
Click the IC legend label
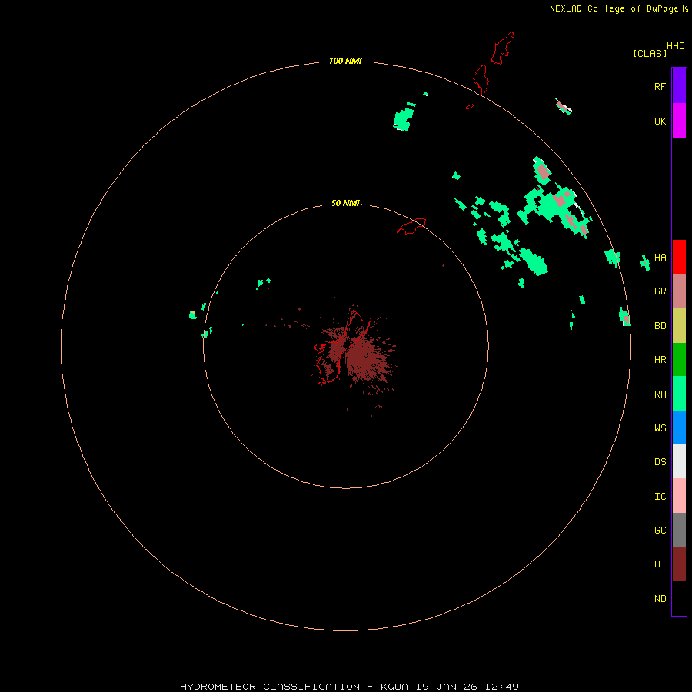[660, 497]
